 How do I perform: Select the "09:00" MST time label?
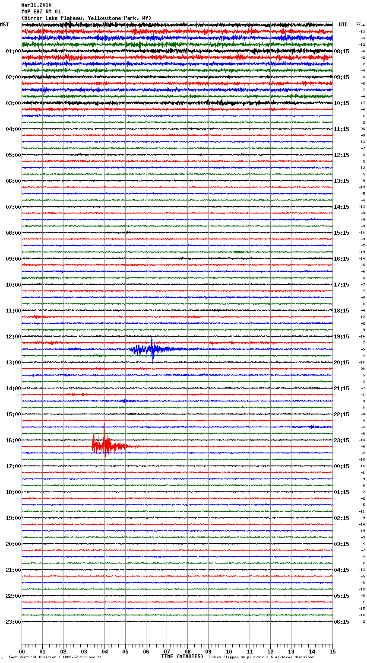(x=13, y=259)
